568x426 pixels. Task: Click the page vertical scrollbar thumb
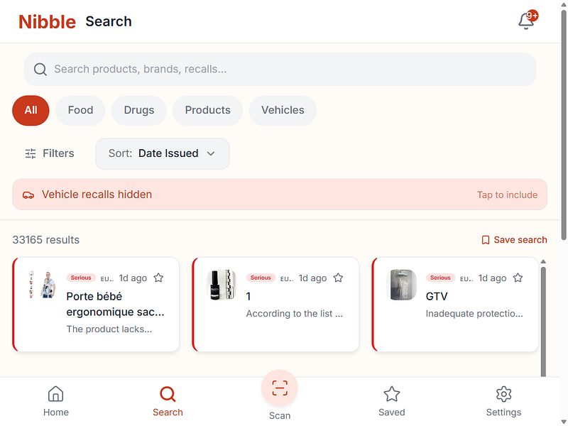tap(564, 125)
